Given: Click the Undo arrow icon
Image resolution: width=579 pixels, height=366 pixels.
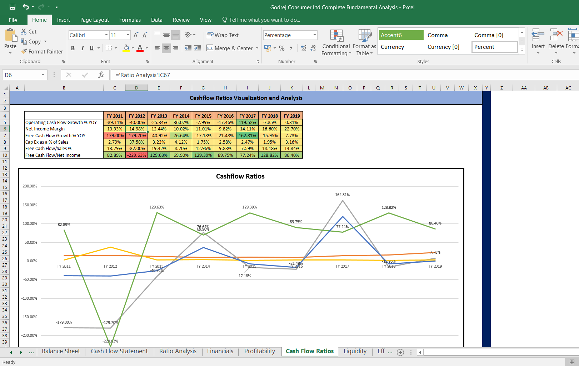Looking at the screenshot, I should coord(26,7).
